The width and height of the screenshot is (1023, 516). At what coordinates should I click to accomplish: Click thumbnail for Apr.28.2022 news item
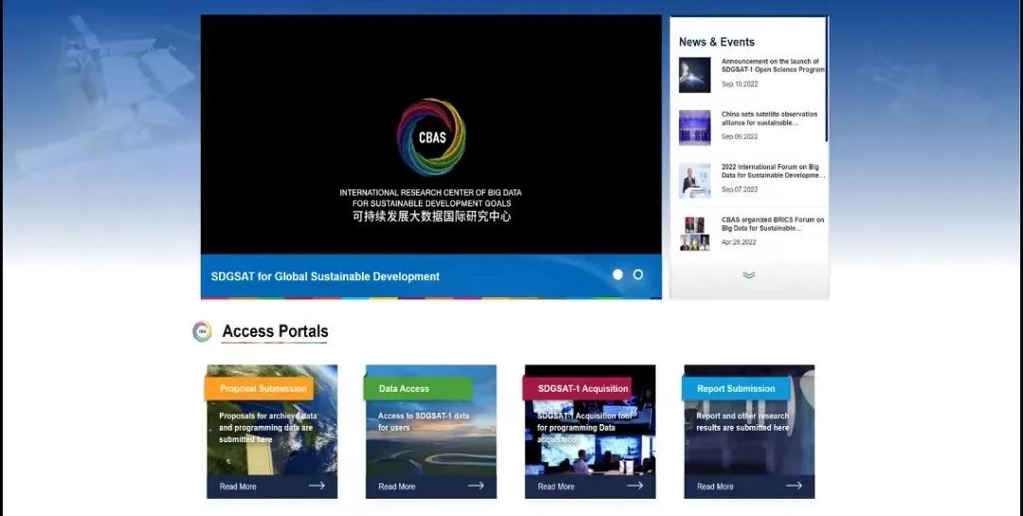[x=695, y=234]
